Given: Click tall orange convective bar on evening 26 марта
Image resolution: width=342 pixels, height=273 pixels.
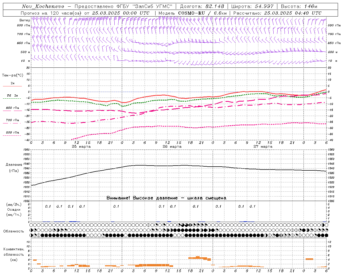Looking at the screenshot, I should (x=198, y=258).
